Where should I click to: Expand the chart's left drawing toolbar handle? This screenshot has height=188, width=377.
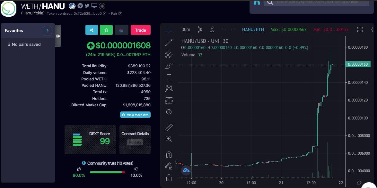pyautogui.click(x=177, y=164)
